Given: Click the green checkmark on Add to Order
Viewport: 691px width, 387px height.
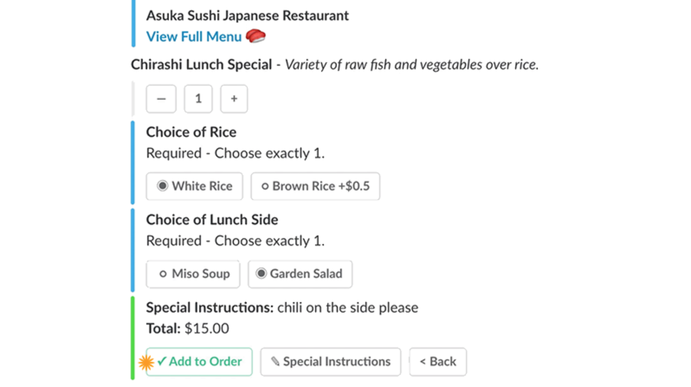Looking at the screenshot, I should 162,361.
